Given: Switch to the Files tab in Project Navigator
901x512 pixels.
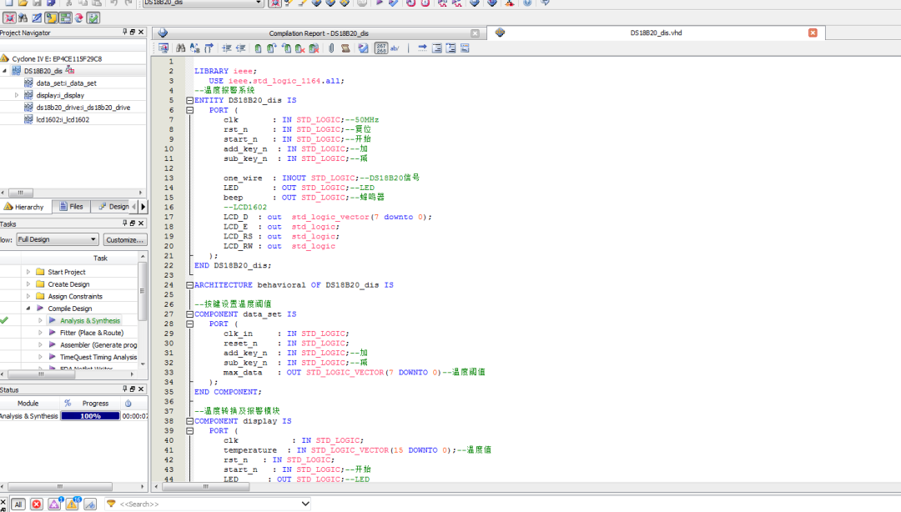Looking at the screenshot, I should (71, 207).
